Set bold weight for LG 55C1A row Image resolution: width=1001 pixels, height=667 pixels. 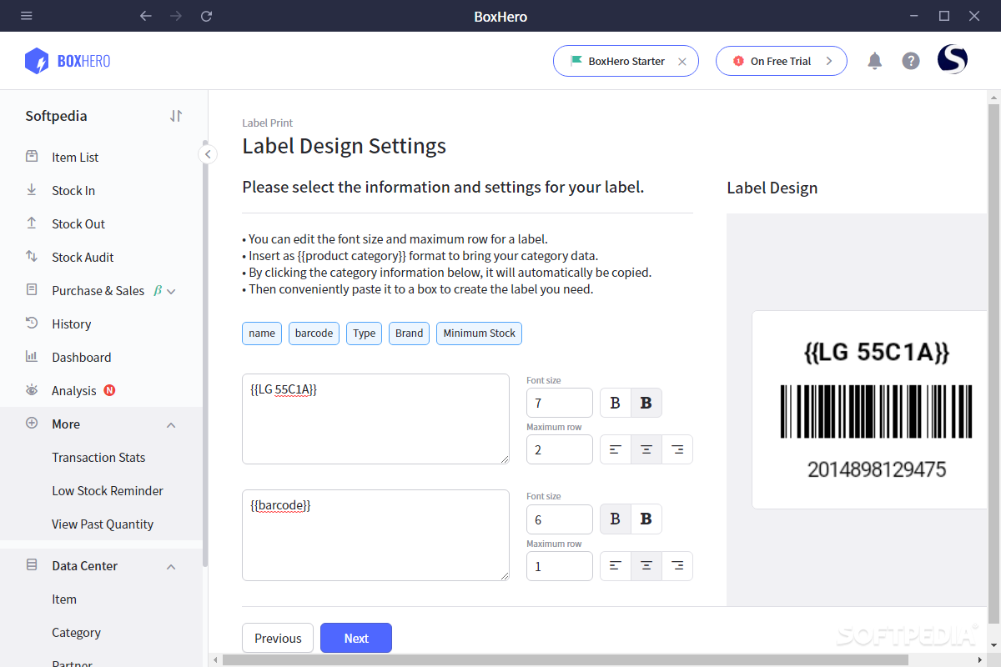click(646, 403)
